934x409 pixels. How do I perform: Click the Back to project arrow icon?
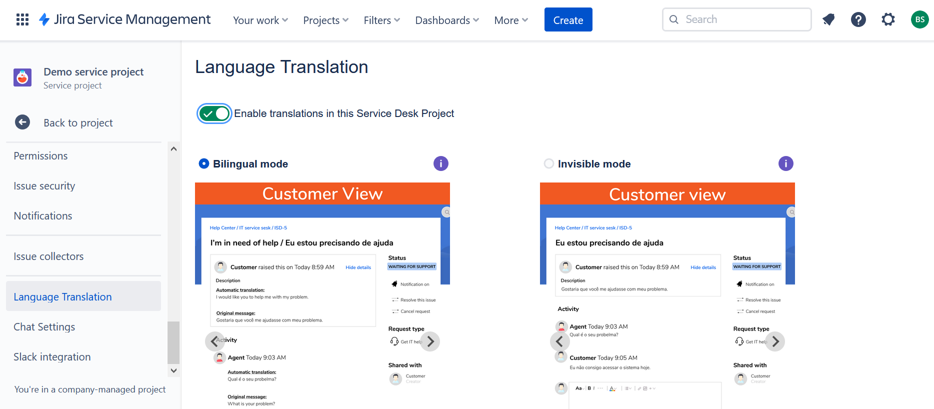coord(22,122)
